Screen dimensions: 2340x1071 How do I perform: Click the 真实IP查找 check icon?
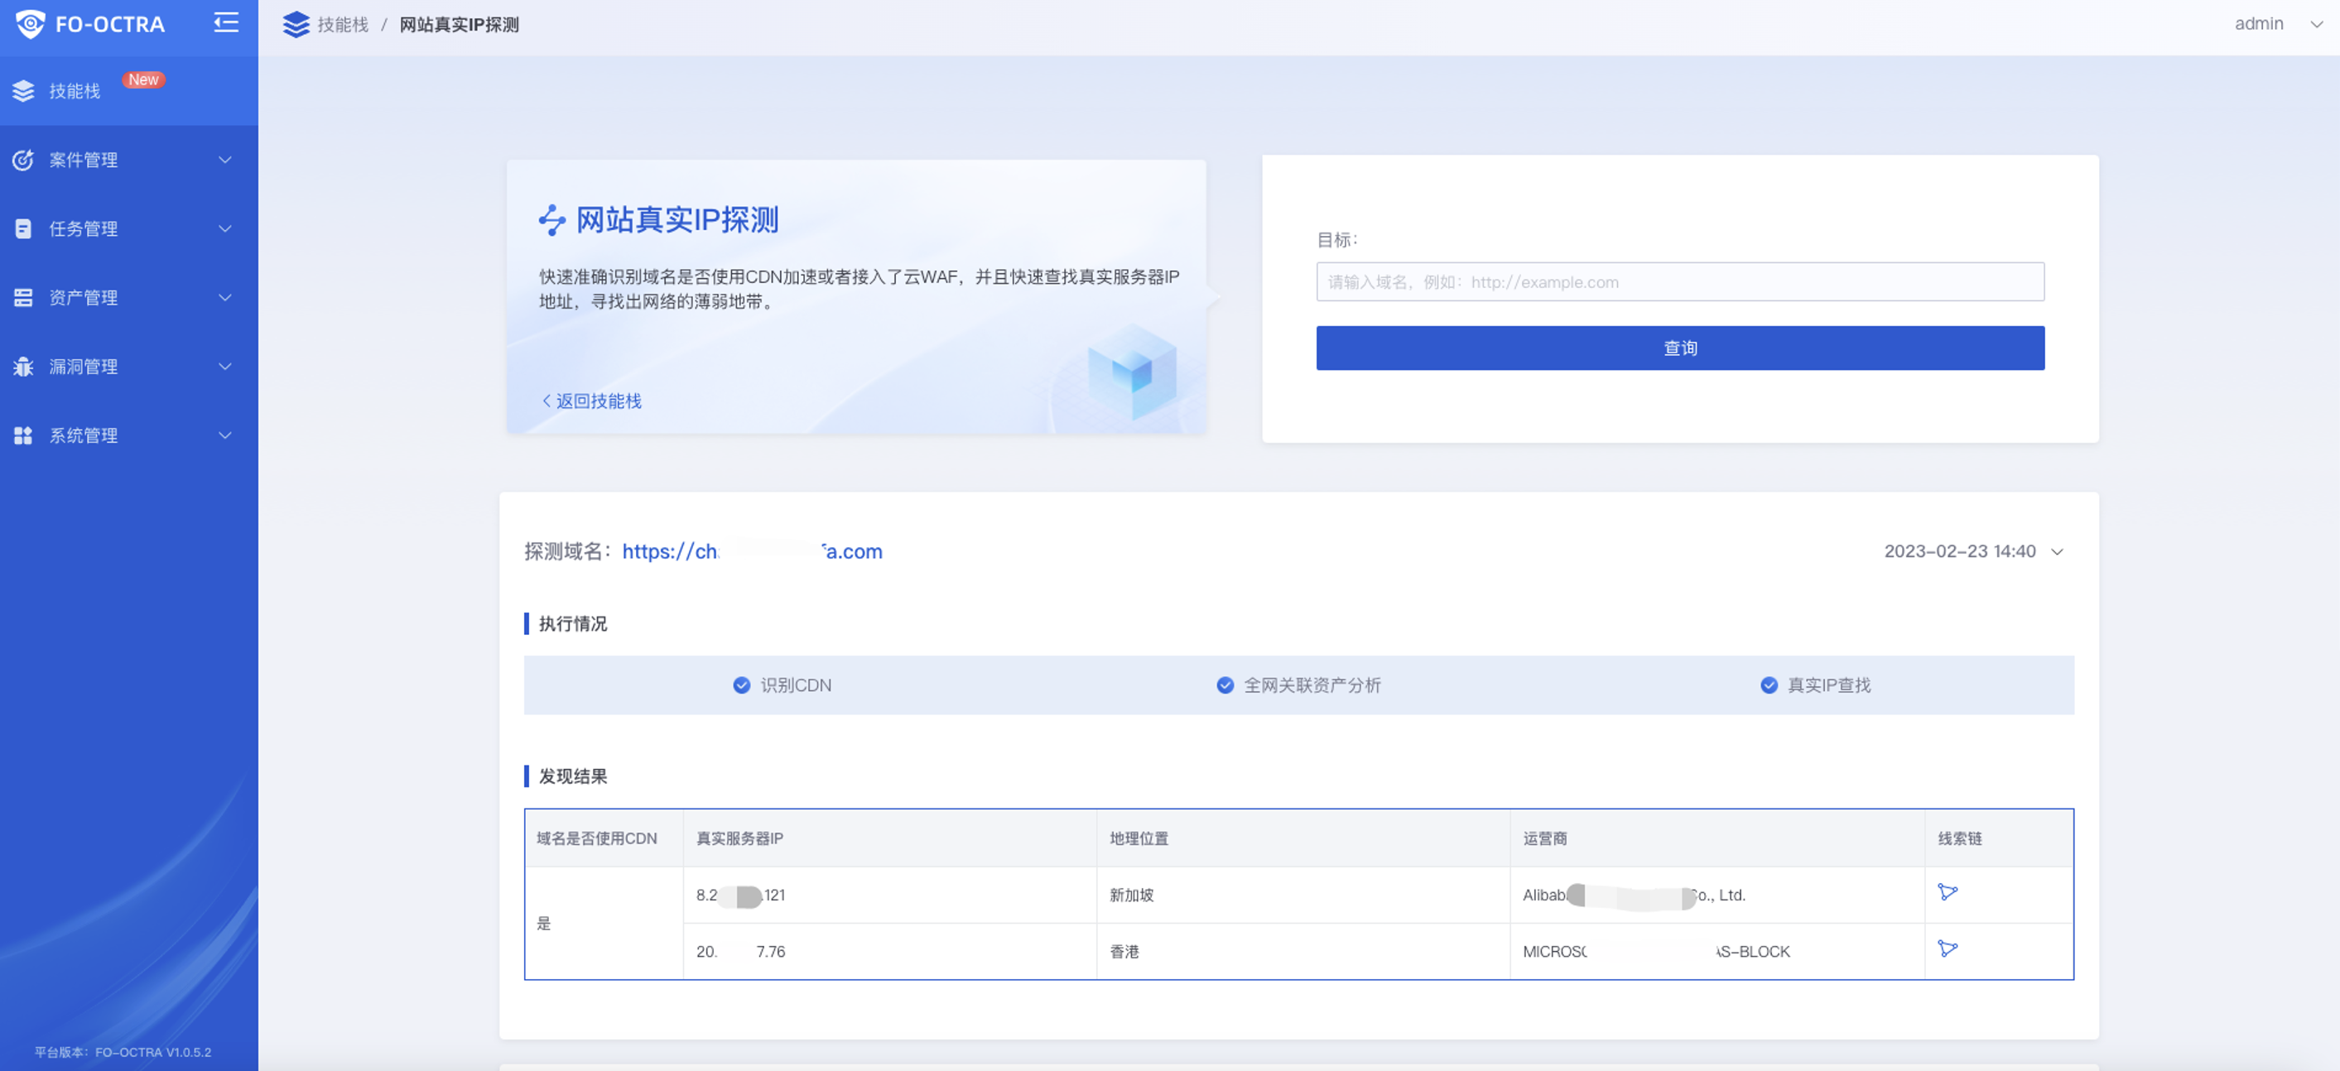click(x=1769, y=685)
